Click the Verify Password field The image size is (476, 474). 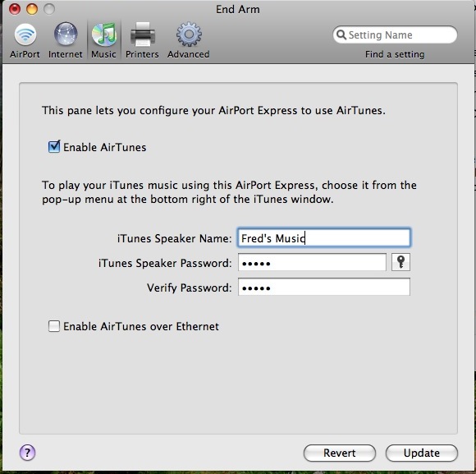point(324,287)
